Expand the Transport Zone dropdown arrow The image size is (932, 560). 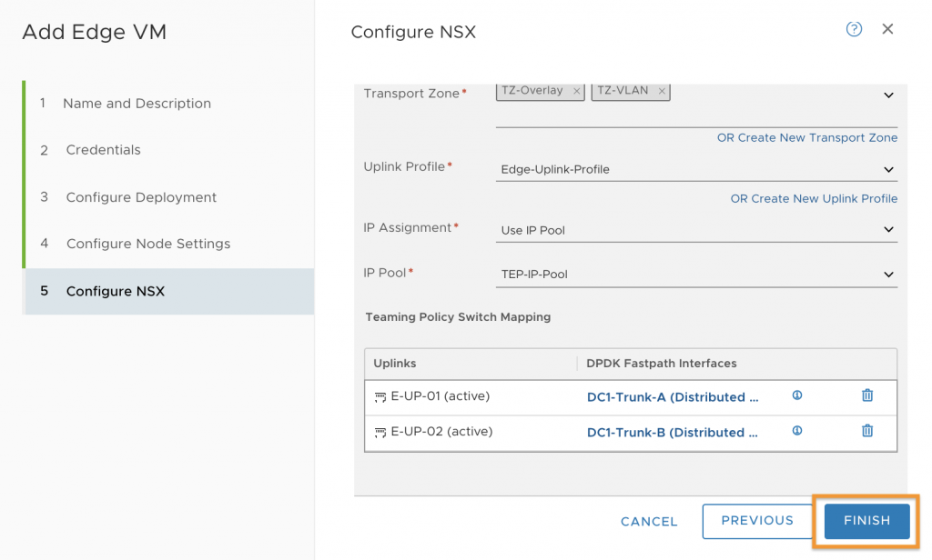click(888, 95)
